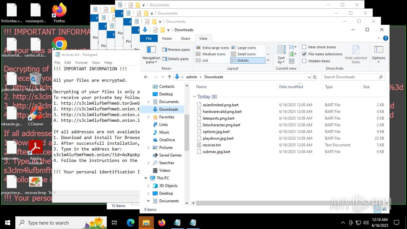
Task: Open recent locations dropdown
Action: (163, 77)
